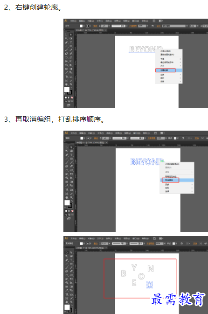Select the Gradient tool in the middle screenshot
This screenshot has width=208, height=314.
tap(71, 181)
